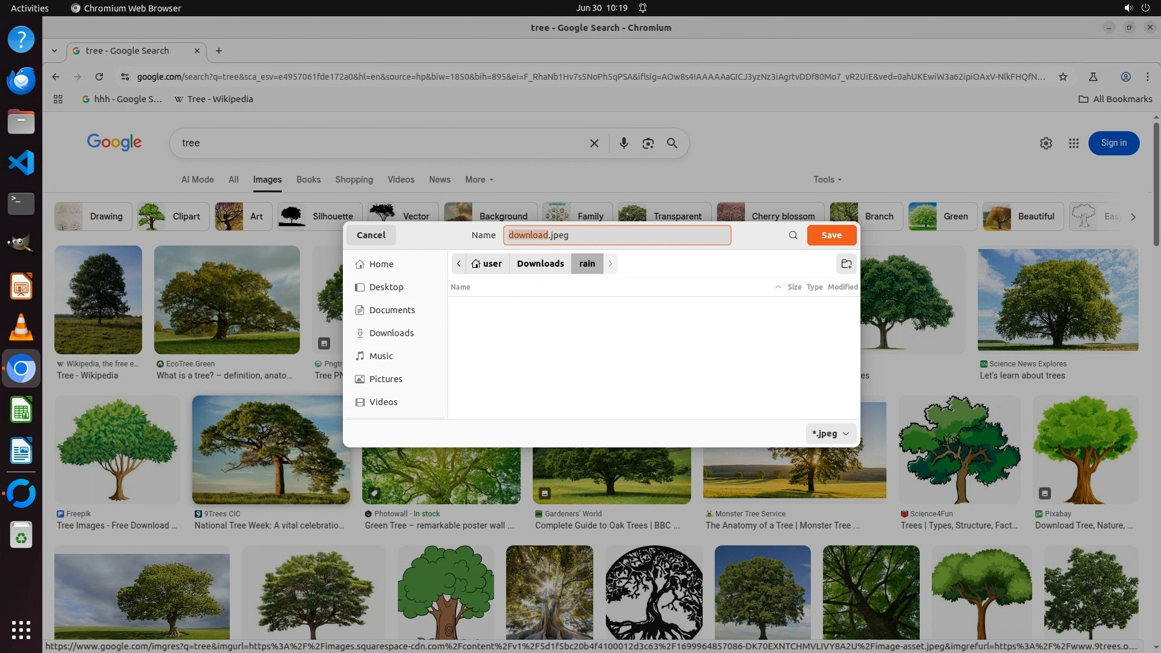
Task: Open the Tools dropdown
Action: point(827,180)
